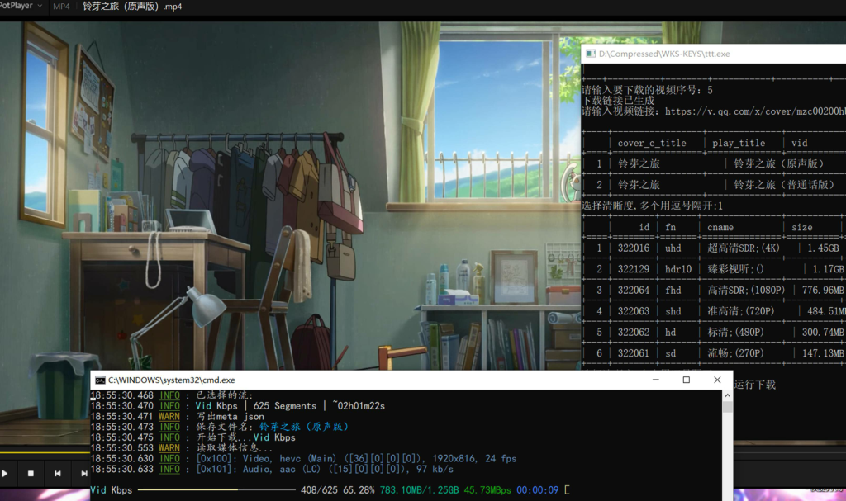The width and height of the screenshot is (846, 501).
Task: Click the 准高清;(720P) cell
Action: 741,311
